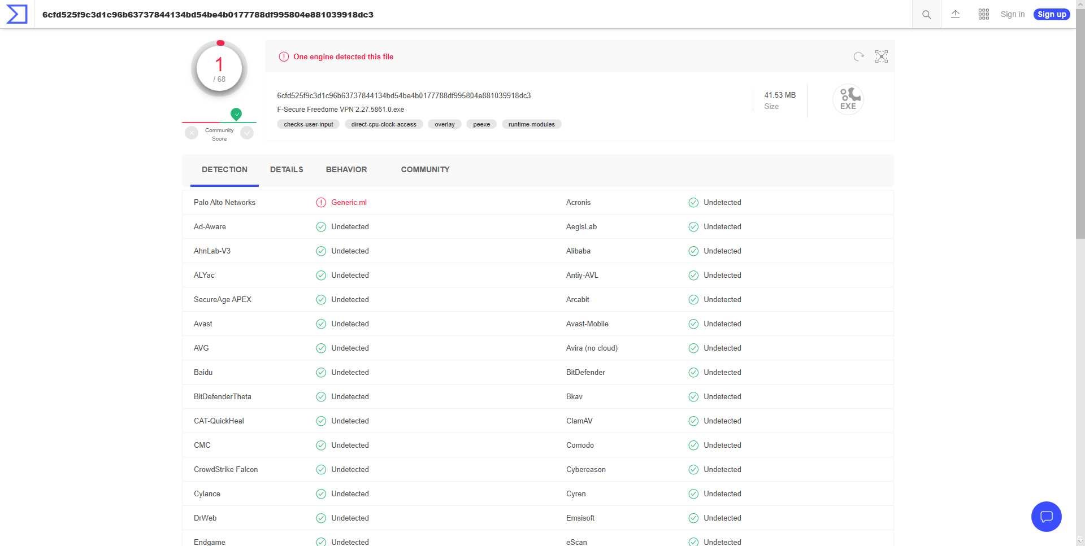Click the AhnLab-V3 engine name
The width and height of the screenshot is (1085, 546).
point(212,251)
